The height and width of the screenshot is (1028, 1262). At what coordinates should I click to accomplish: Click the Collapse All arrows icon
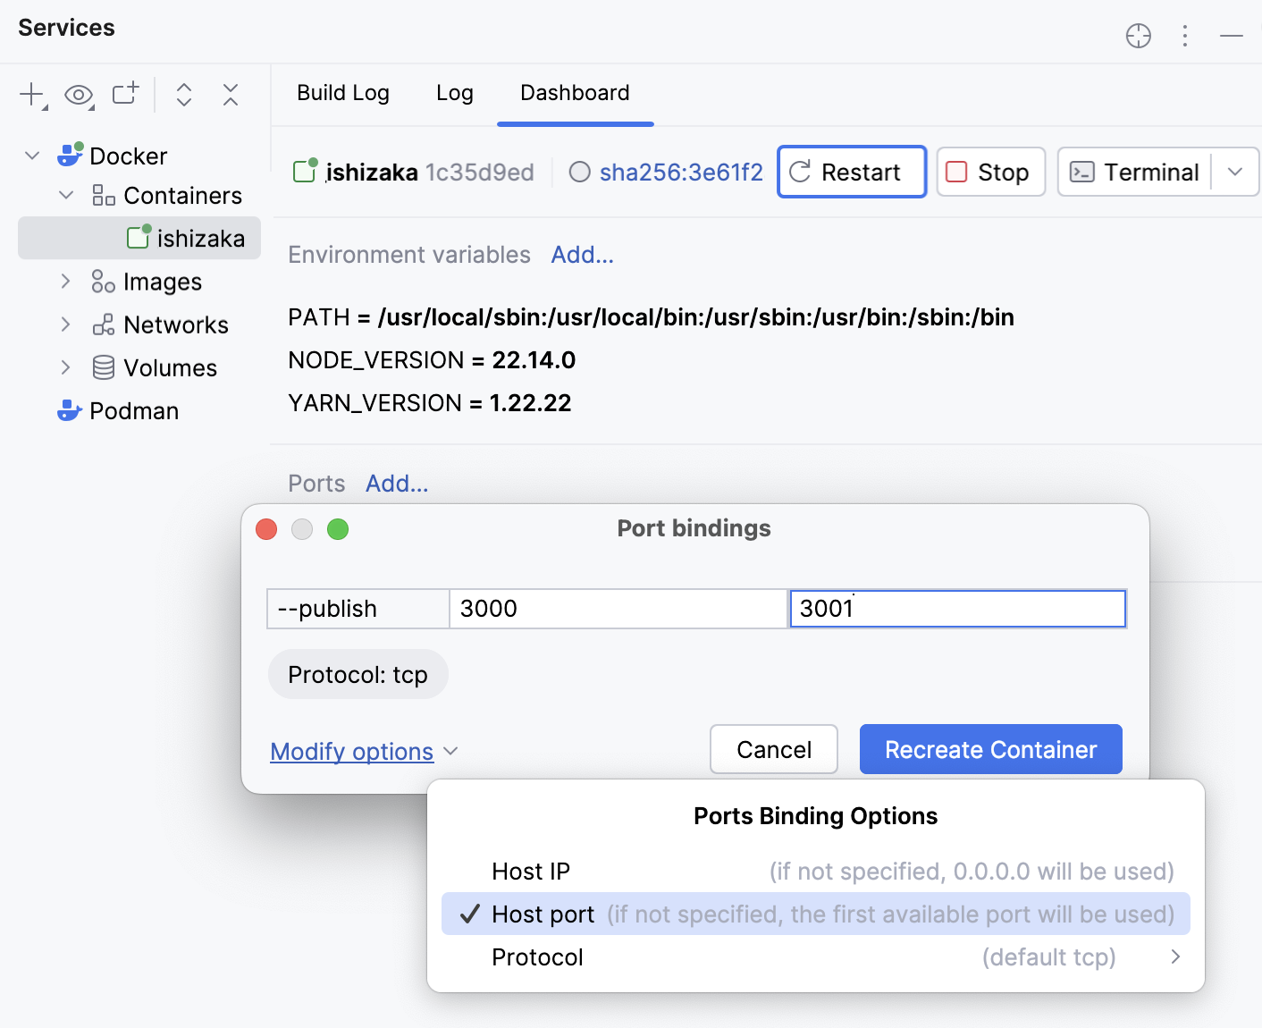coord(231,95)
